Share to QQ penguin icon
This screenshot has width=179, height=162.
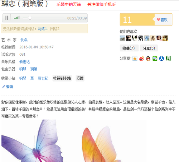coord(148,59)
